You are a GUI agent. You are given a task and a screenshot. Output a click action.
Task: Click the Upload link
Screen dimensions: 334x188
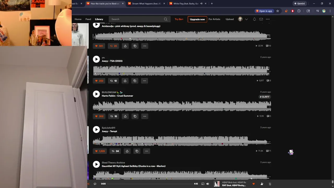click(230, 19)
